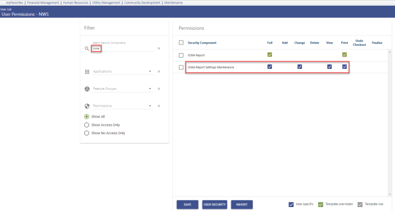The width and height of the screenshot is (395, 211).
Task: Click the Permissions shield icon
Action: coord(87,106)
